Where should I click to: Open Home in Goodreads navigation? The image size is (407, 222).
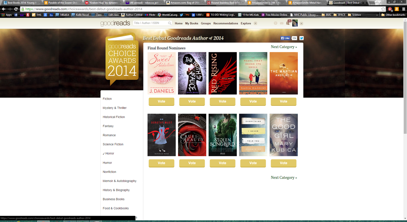[x=179, y=23]
